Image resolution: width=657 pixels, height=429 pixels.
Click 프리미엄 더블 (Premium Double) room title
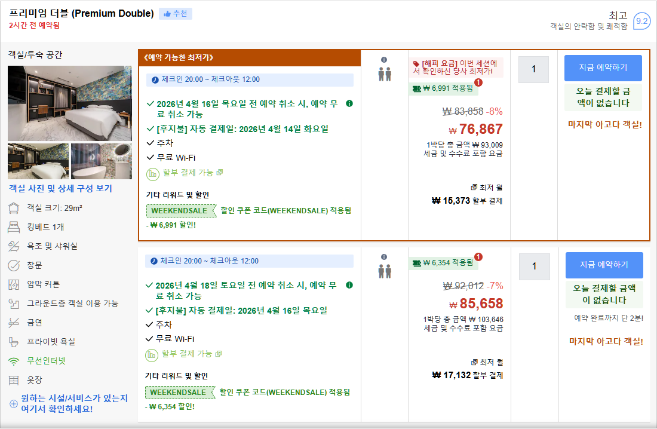click(x=81, y=13)
